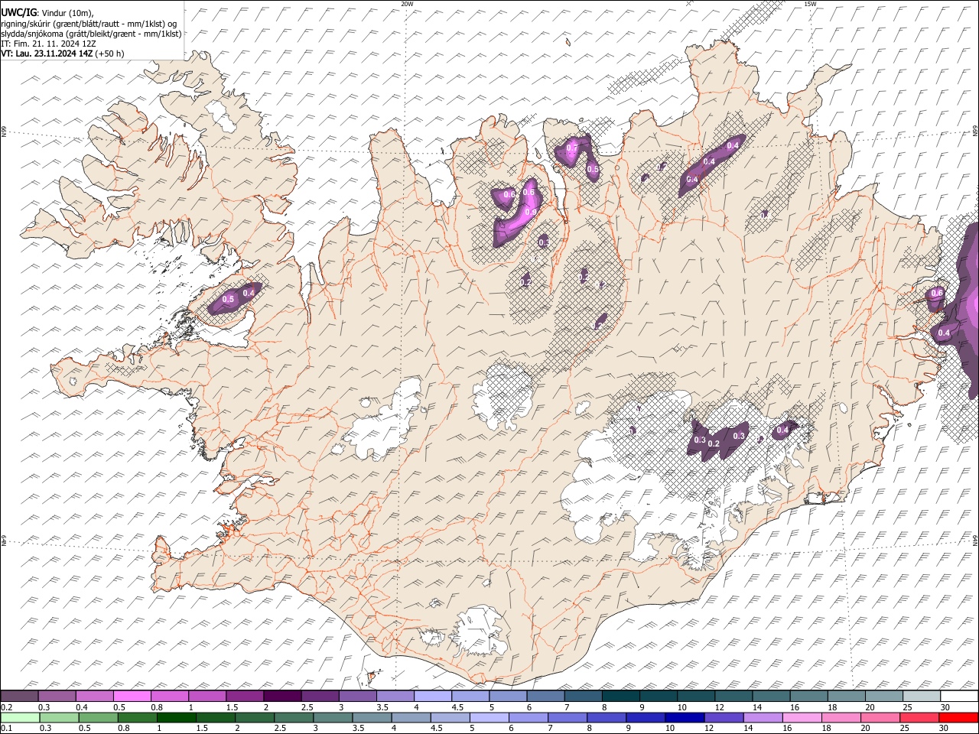Select the VT: Lau. 23.11.2024 14Z (+50 h) line
The width and height of the screenshot is (979, 734).
(63, 54)
